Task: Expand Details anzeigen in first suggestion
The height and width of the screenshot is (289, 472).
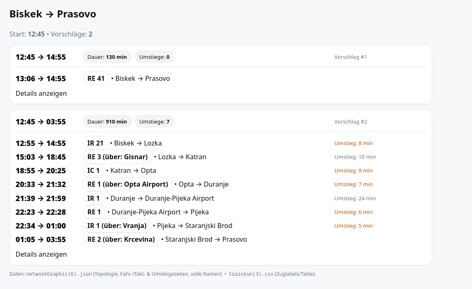Action: (41, 93)
